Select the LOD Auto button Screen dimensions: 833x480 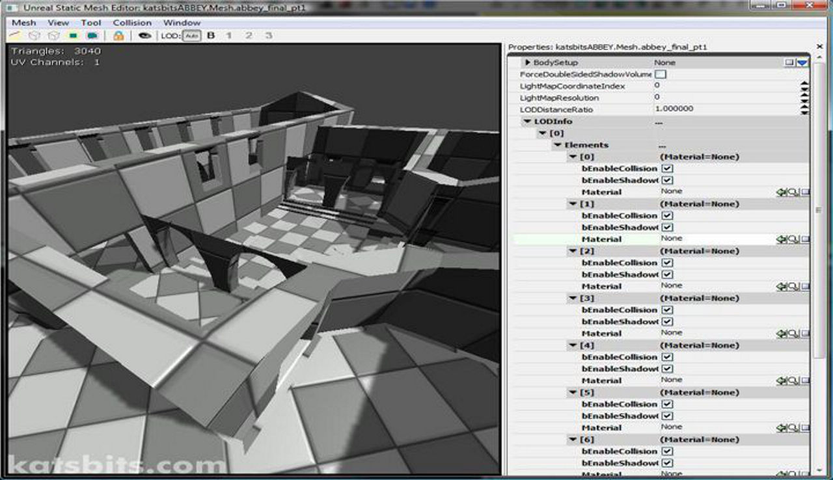(x=191, y=36)
